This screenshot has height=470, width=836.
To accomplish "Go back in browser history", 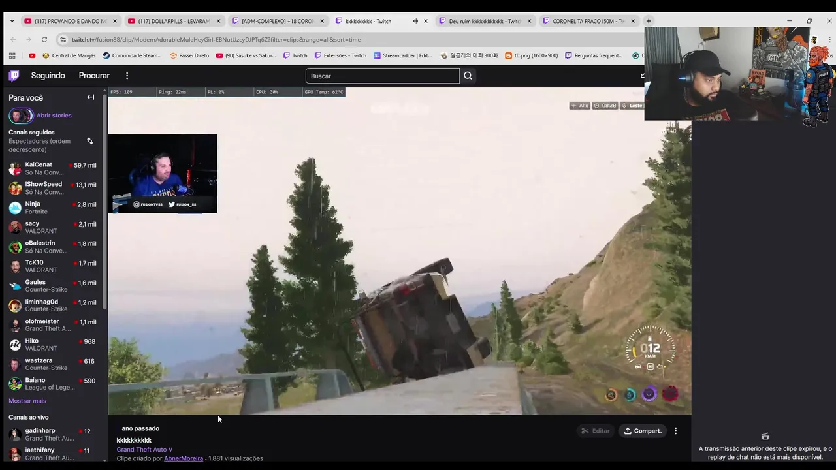I will (13, 39).
